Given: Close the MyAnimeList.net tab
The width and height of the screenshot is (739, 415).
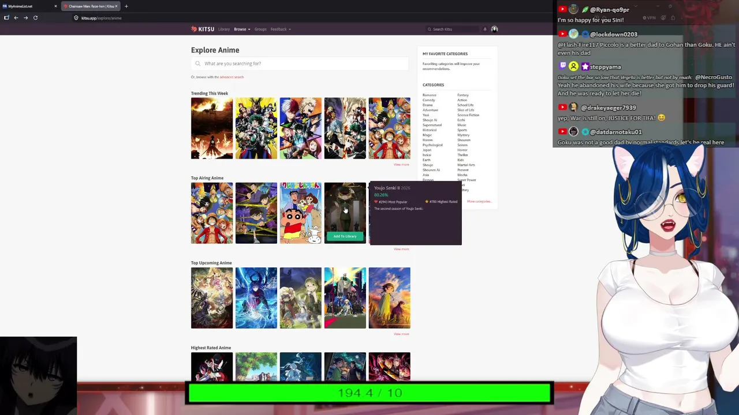Looking at the screenshot, I should pyautogui.click(x=55, y=6).
